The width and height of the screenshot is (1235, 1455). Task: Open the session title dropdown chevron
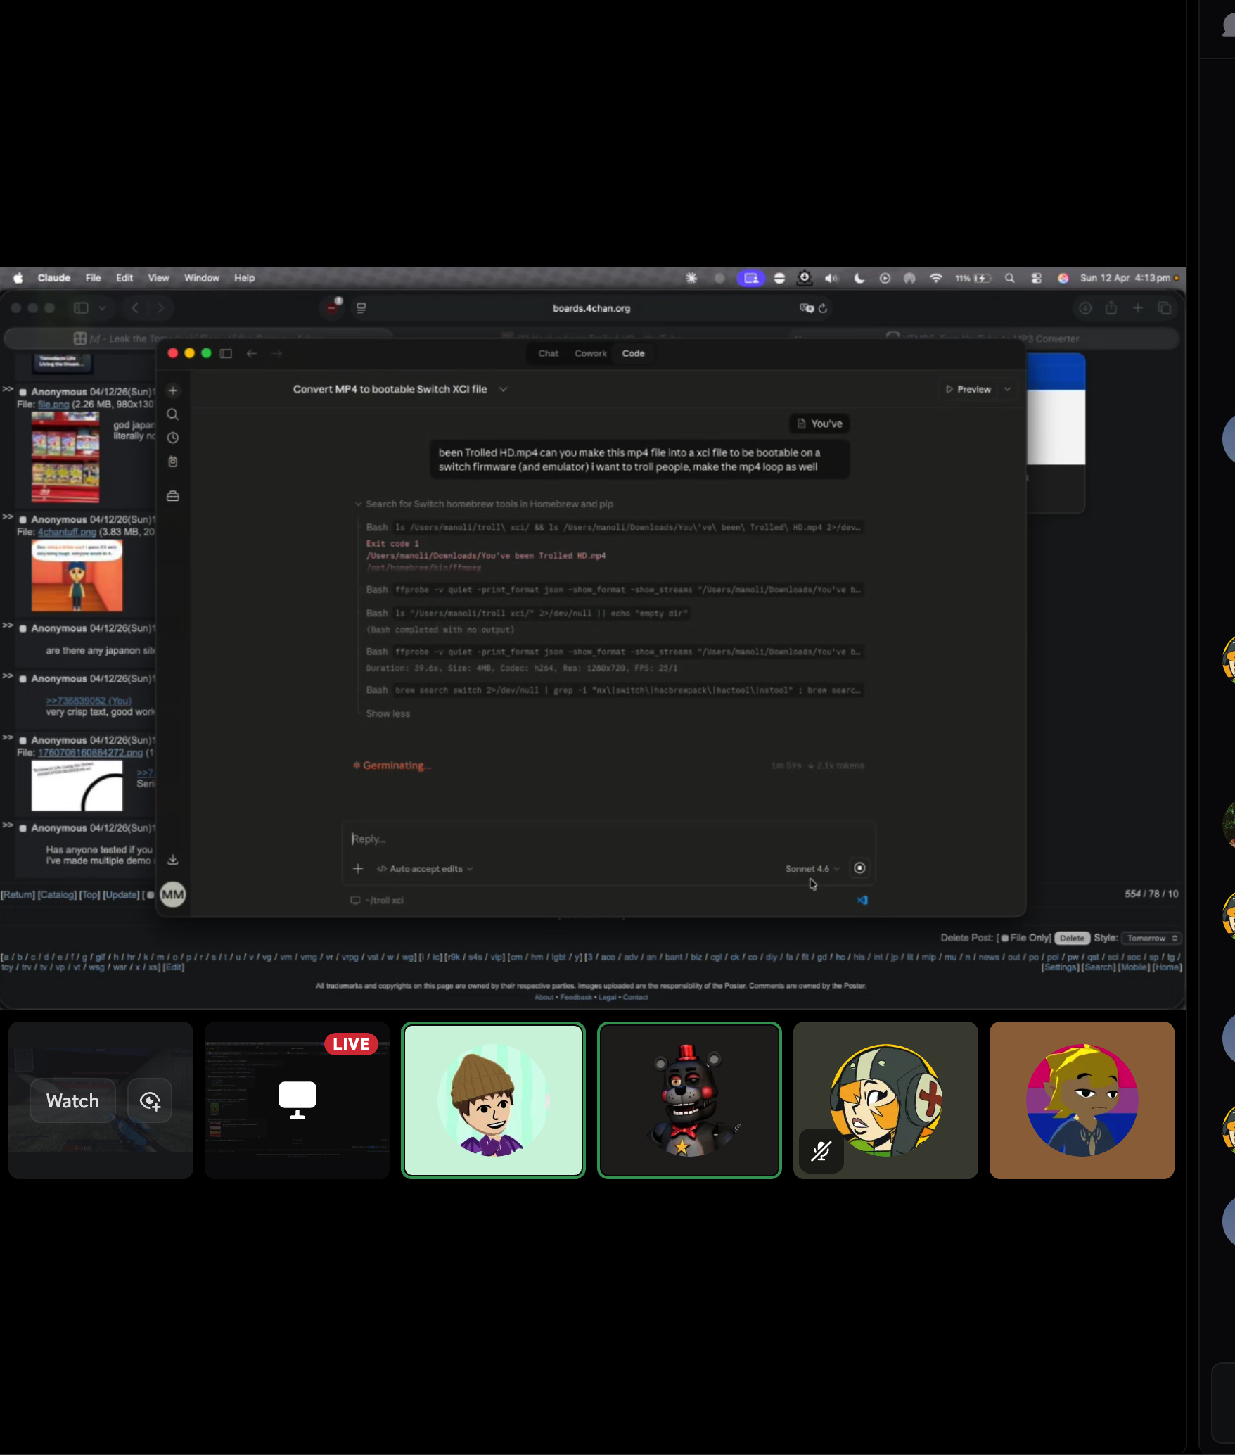click(503, 389)
